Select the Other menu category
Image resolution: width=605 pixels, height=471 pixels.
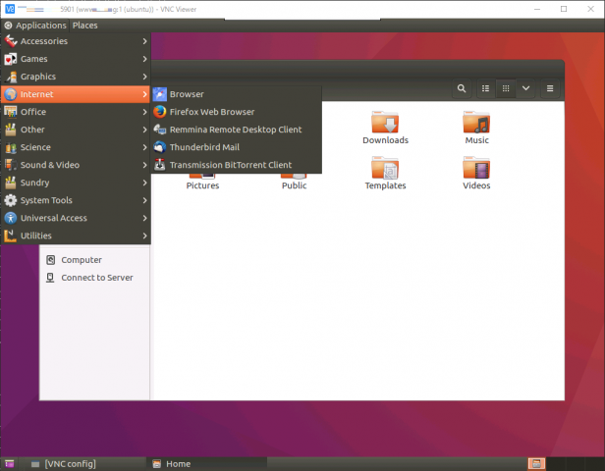click(76, 130)
